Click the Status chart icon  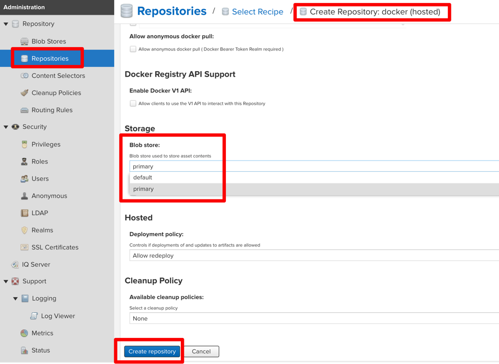[25, 350]
